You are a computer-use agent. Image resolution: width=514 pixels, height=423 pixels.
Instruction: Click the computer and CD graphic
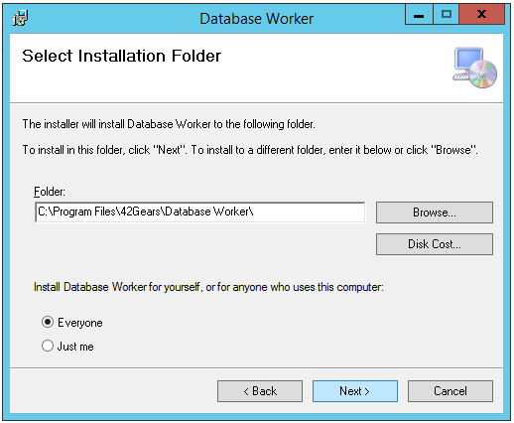click(x=474, y=68)
